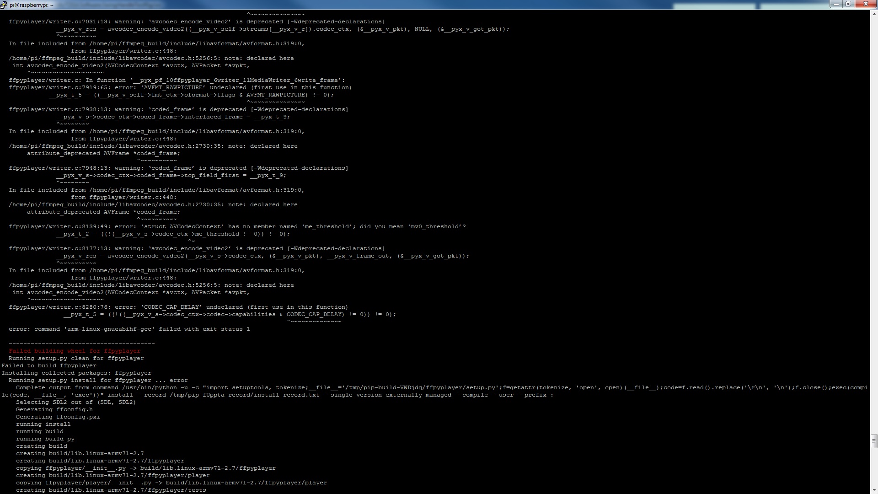Click the pi@raspberrypi title bar text
Screen dimensions: 878x494
pos(31,5)
